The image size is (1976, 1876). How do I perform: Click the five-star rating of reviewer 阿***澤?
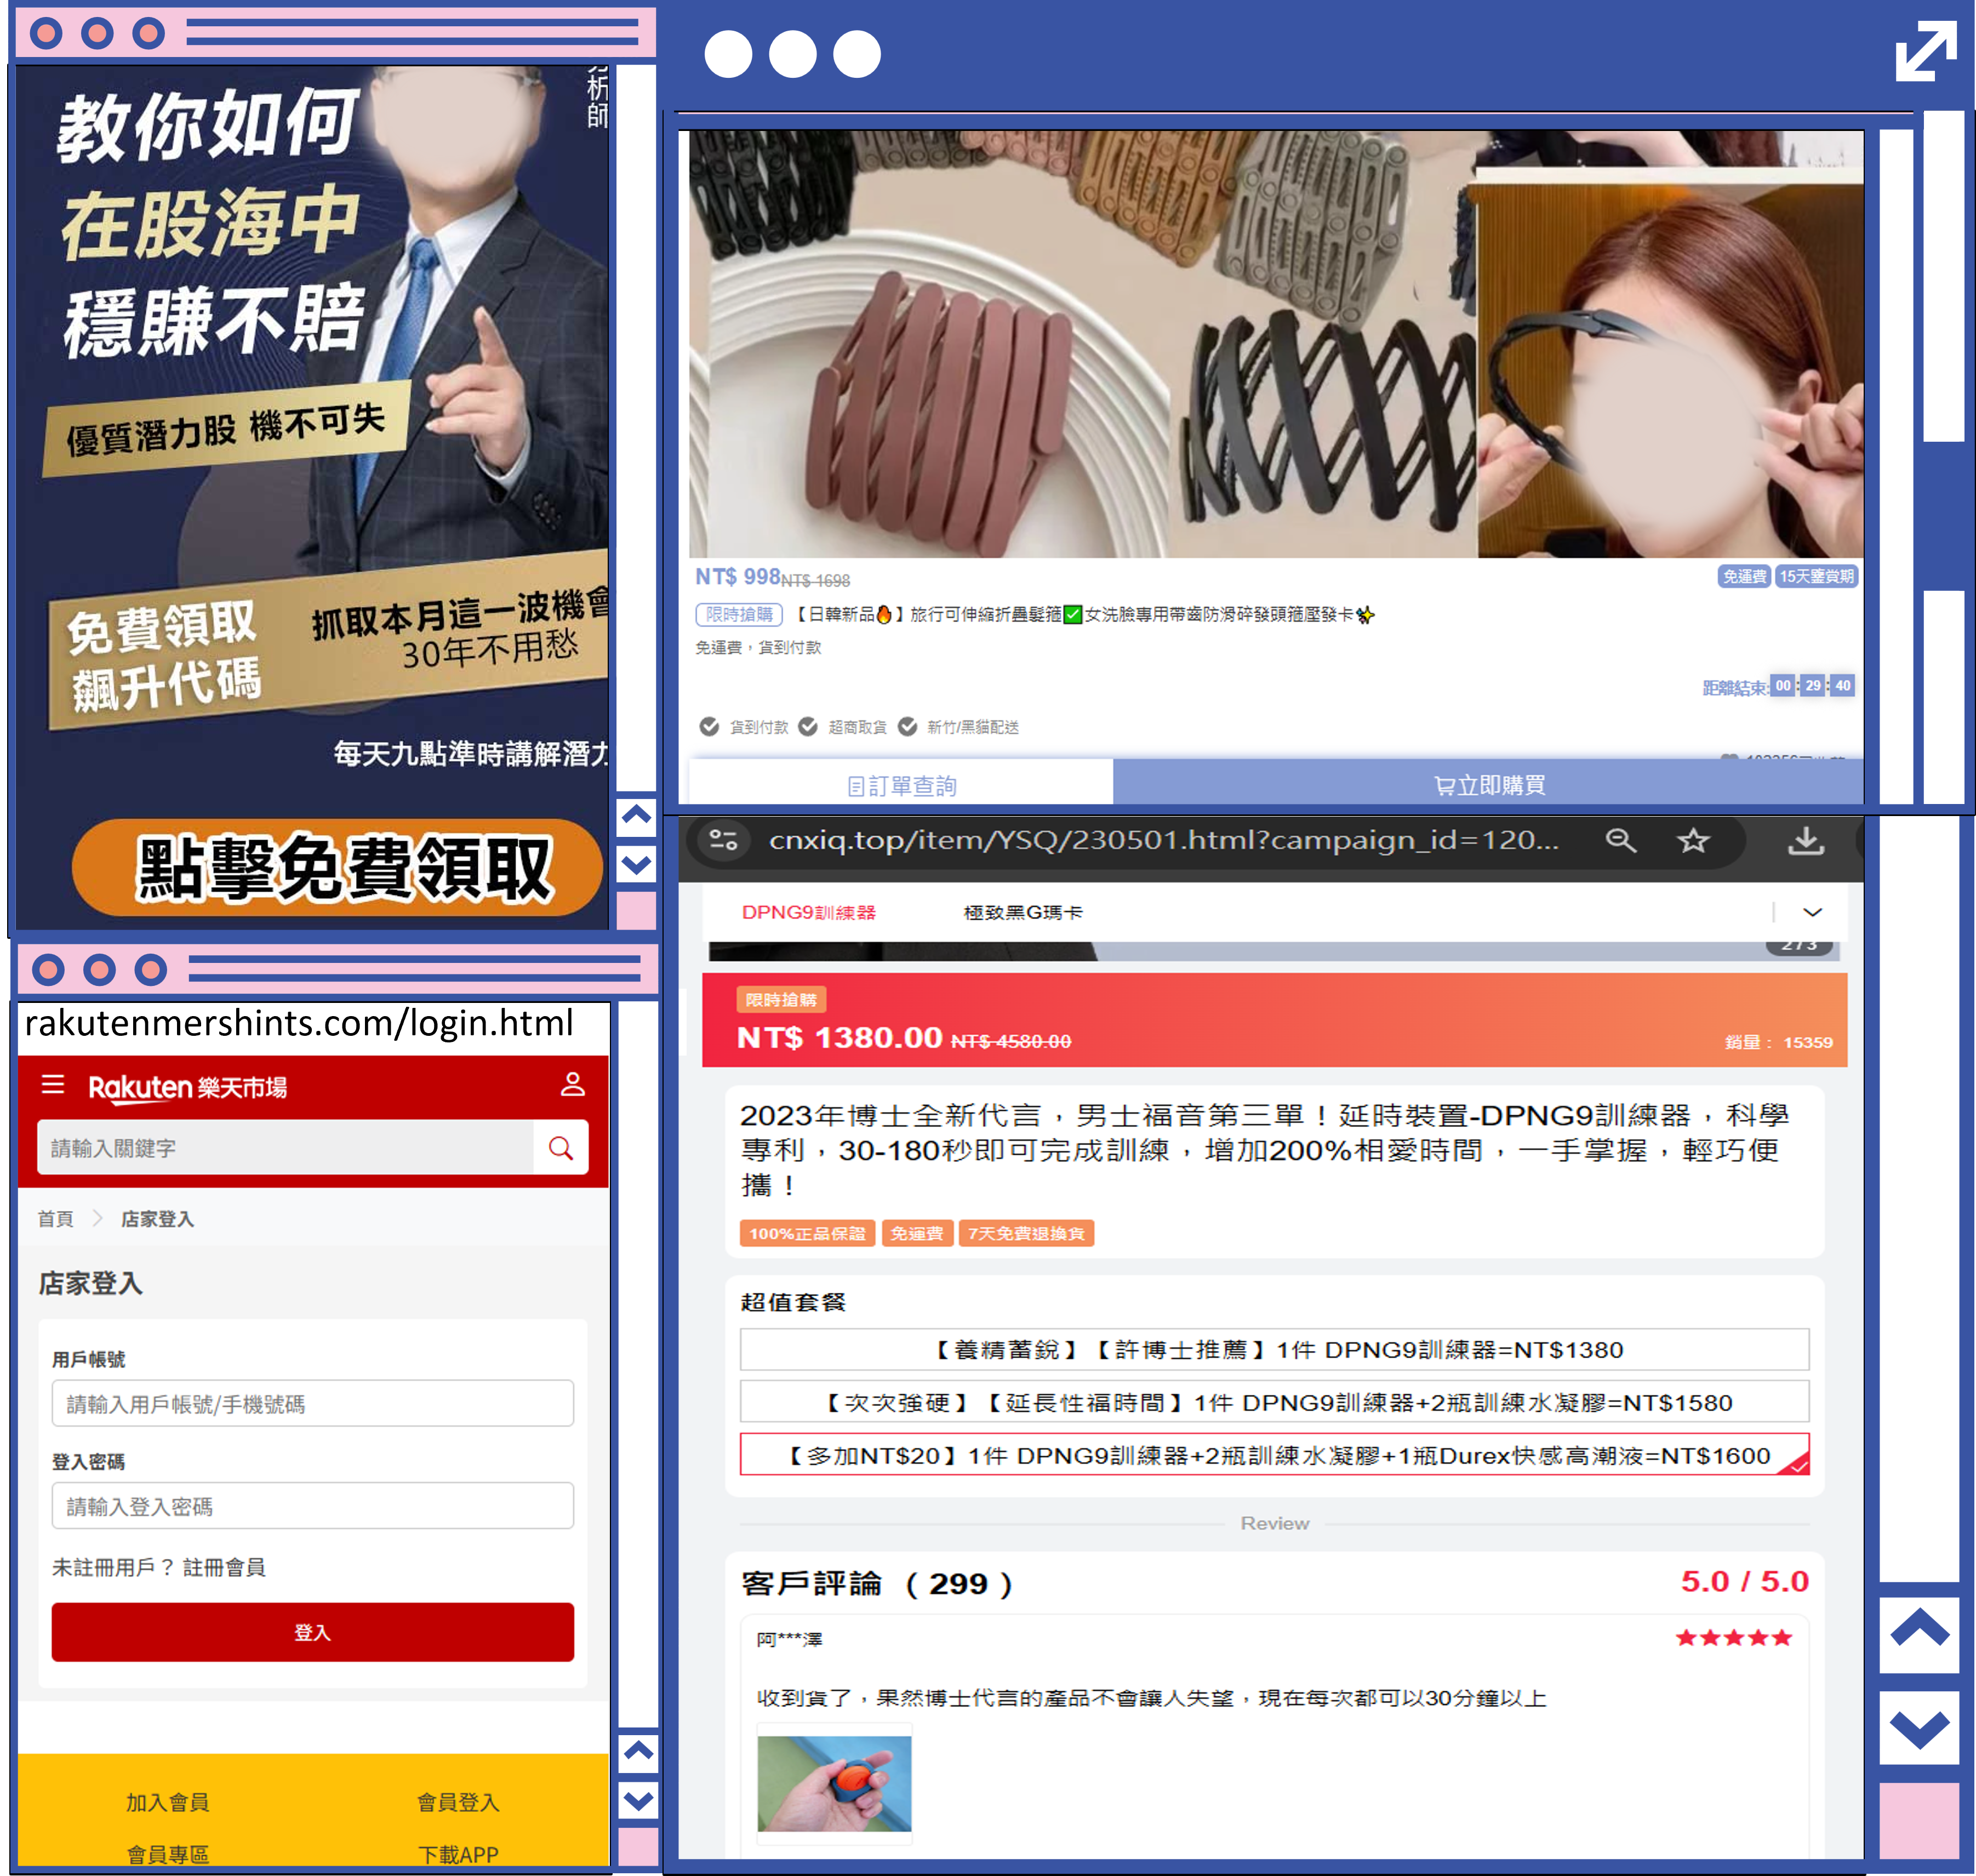[x=1733, y=1638]
